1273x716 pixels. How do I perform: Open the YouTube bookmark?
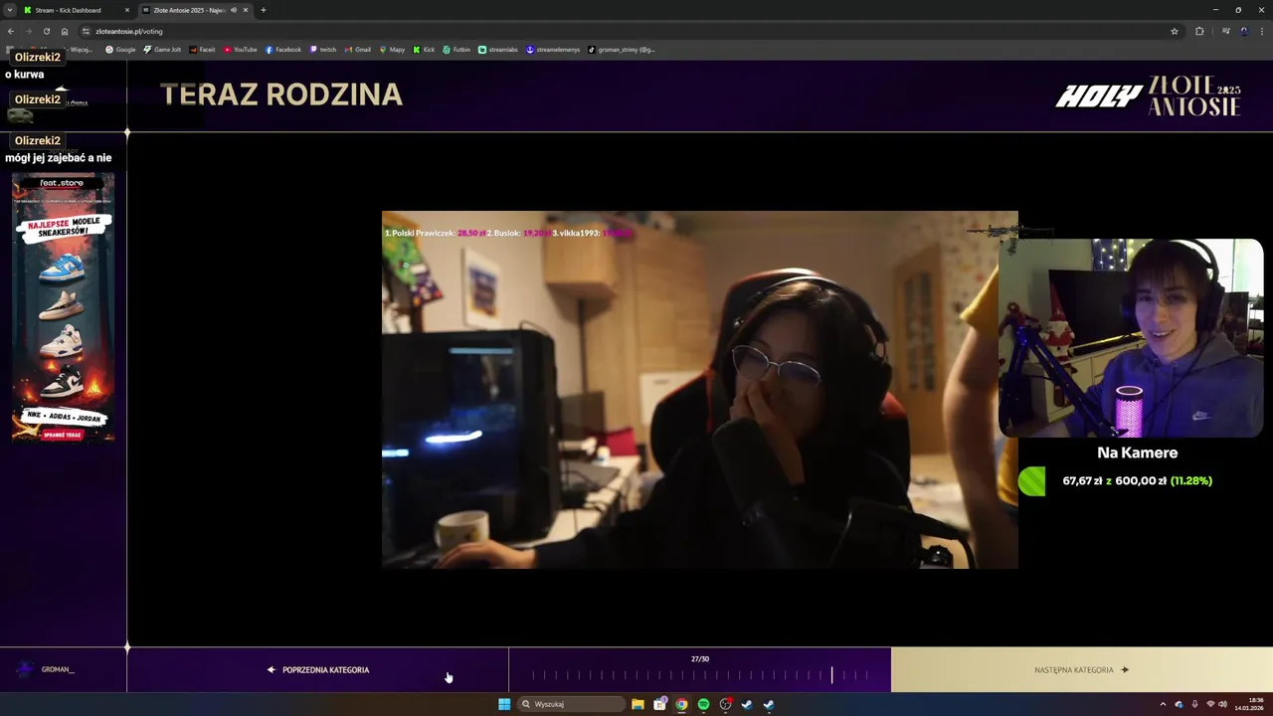point(241,49)
